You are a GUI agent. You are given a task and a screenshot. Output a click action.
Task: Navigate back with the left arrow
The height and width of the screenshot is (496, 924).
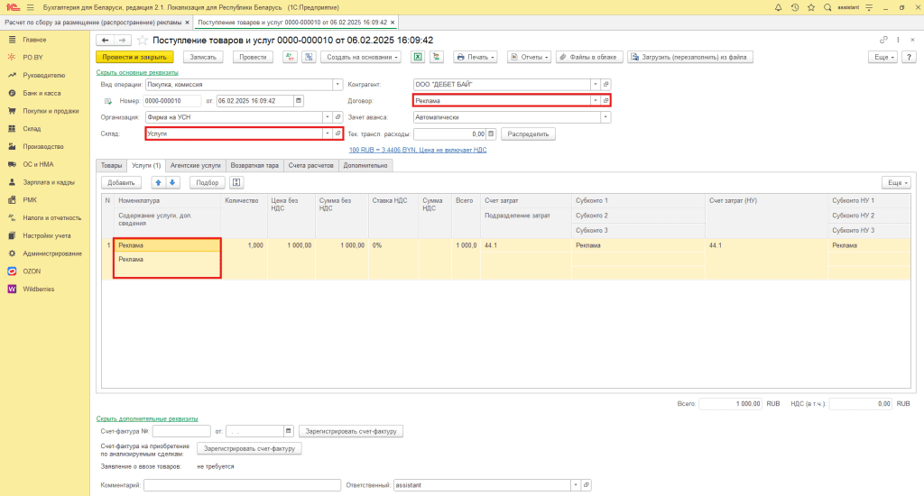(105, 40)
